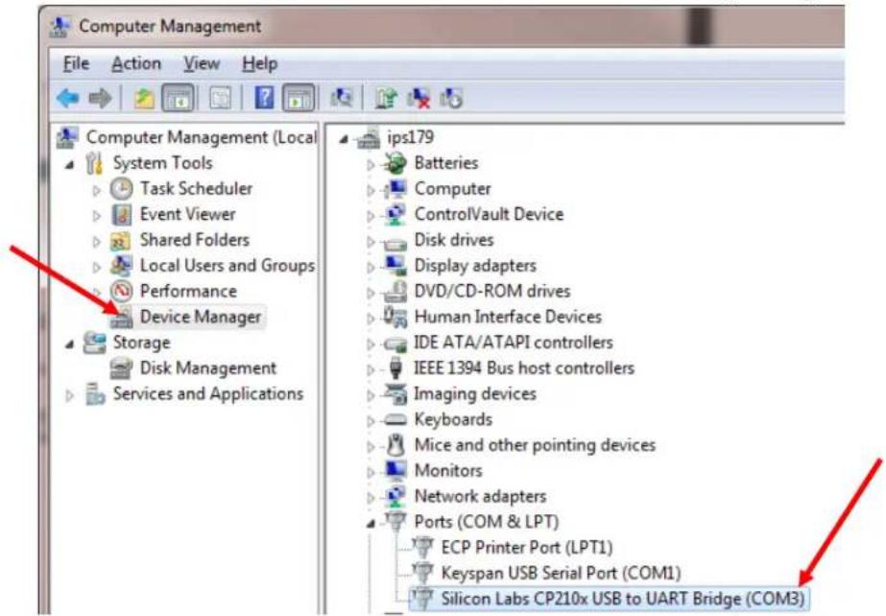
Task: Expand the Network adapters category
Action: click(x=371, y=498)
